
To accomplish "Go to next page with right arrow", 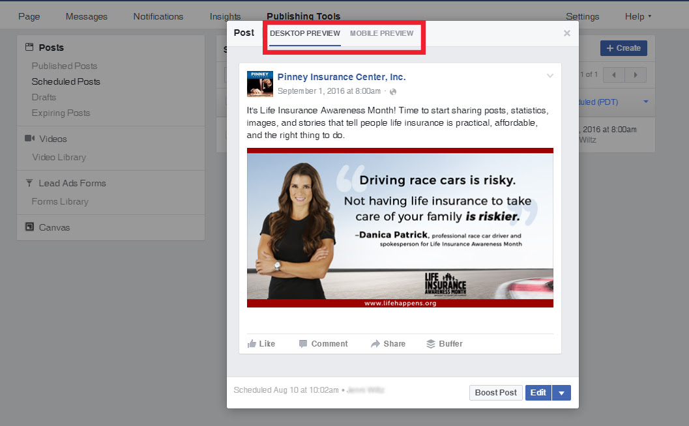I will [x=636, y=75].
